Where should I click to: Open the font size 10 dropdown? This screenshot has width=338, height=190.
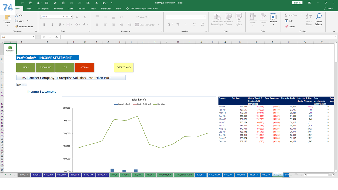72,17
